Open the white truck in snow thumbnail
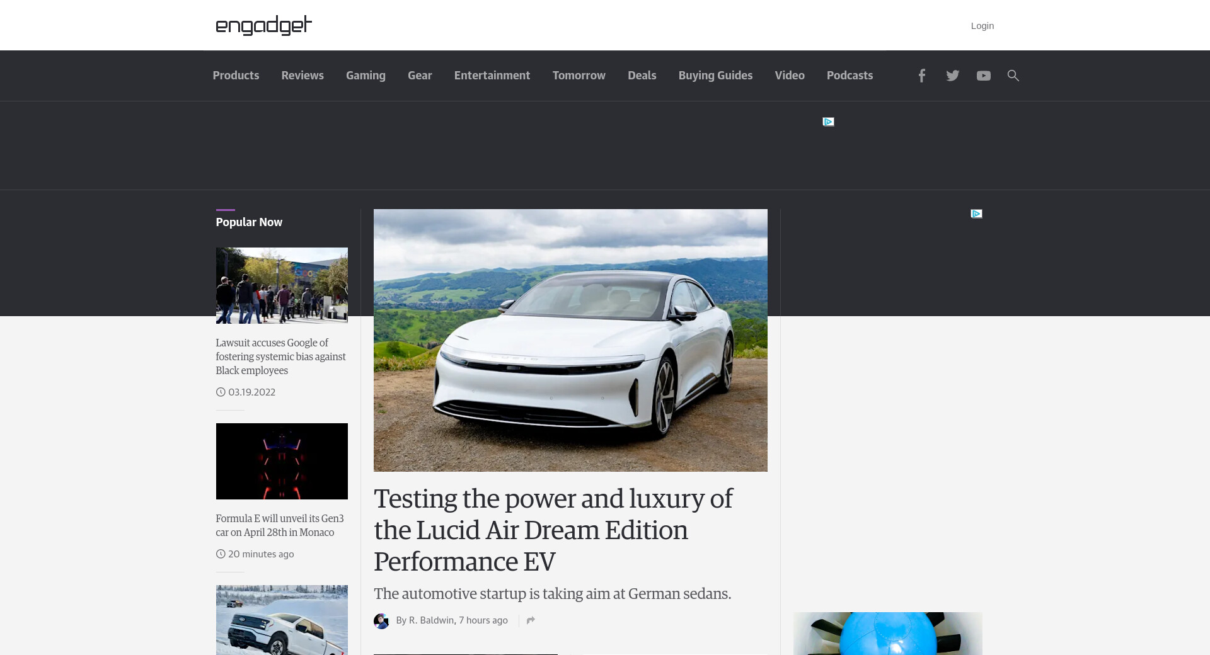 (282, 620)
